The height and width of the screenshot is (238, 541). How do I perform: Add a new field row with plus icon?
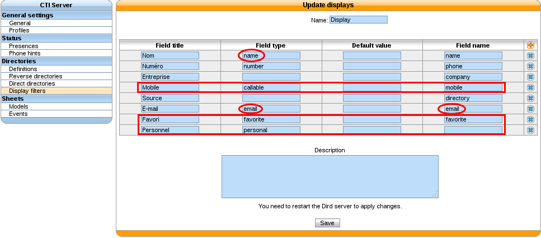(x=530, y=45)
